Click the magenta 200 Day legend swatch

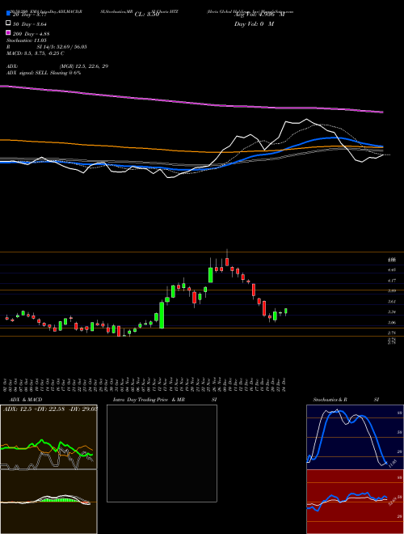pyautogui.click(x=8, y=33)
